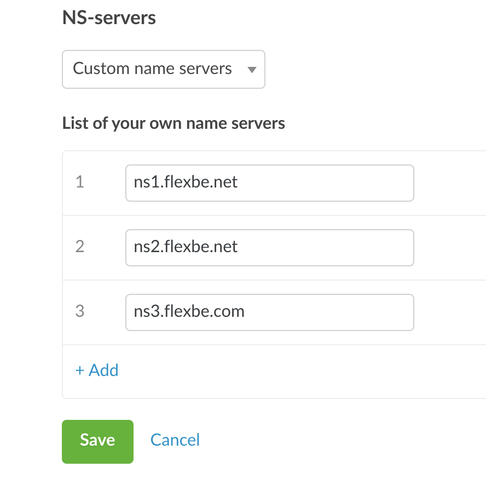Click the NS-servers section heading
This screenshot has height=484, width=486.
click(x=109, y=18)
